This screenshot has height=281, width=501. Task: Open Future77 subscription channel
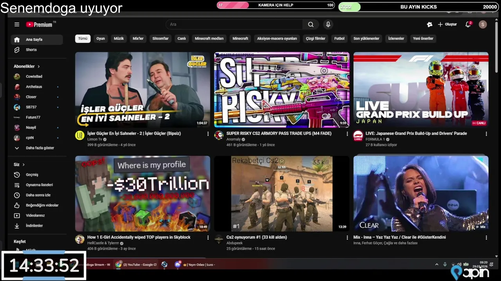(x=37, y=117)
